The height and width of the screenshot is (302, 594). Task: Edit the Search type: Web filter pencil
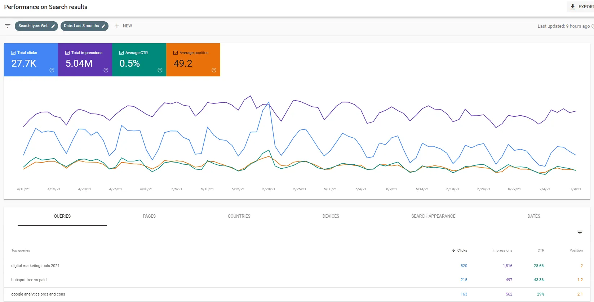(x=53, y=26)
